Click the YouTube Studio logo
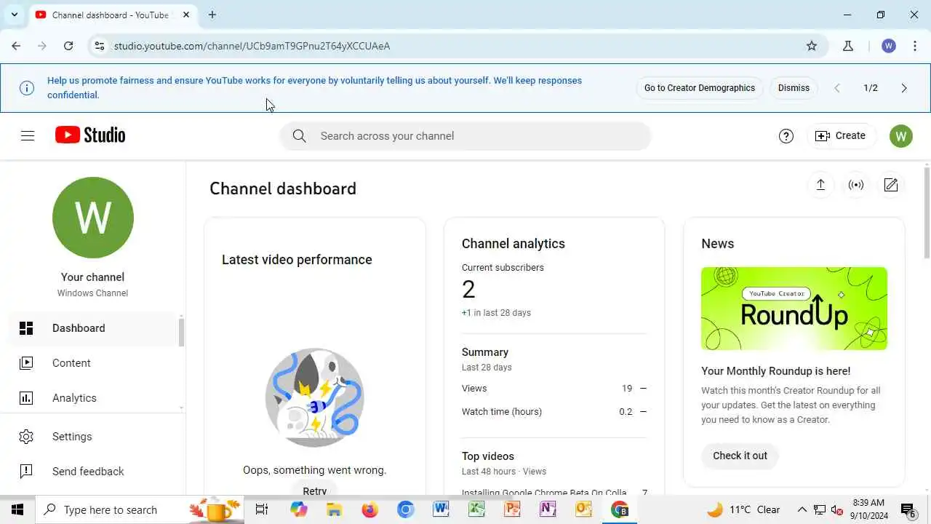The height and width of the screenshot is (524, 931). coord(90,135)
